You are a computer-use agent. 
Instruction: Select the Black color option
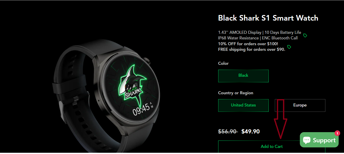(243, 76)
